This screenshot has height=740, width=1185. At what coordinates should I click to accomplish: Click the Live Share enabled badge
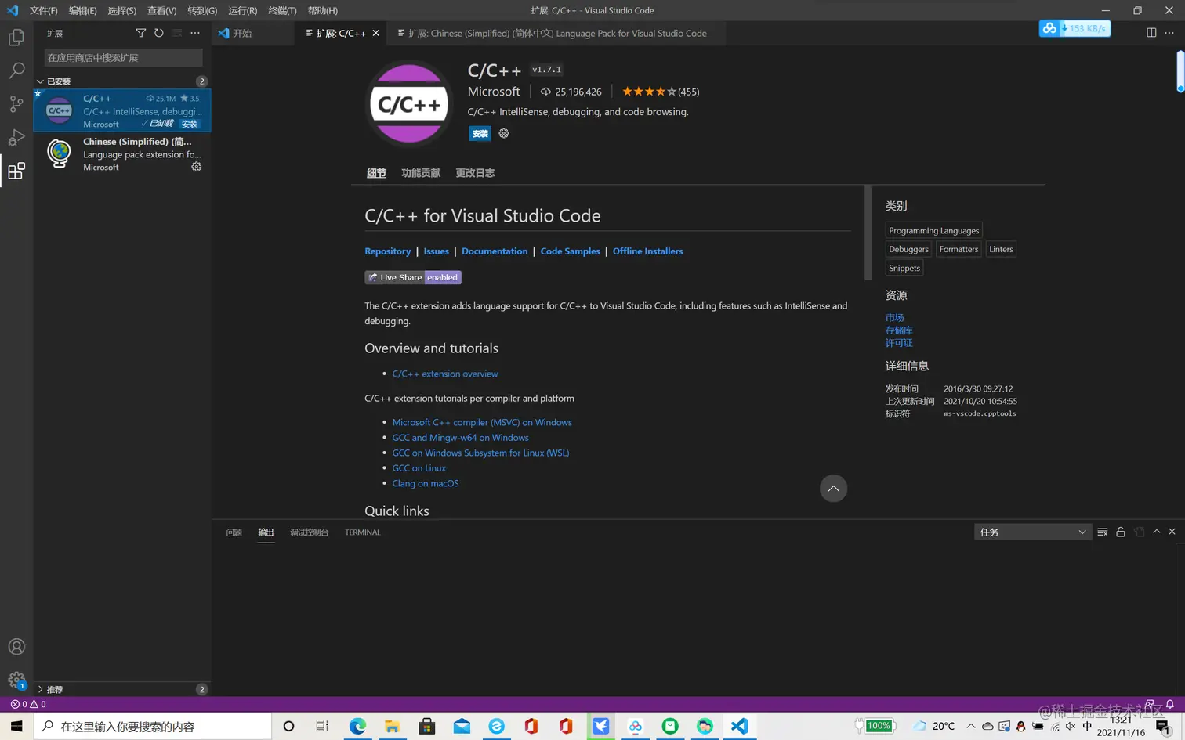pyautogui.click(x=413, y=277)
